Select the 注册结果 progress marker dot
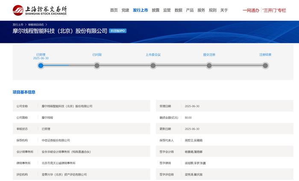 pyautogui.click(x=265, y=66)
